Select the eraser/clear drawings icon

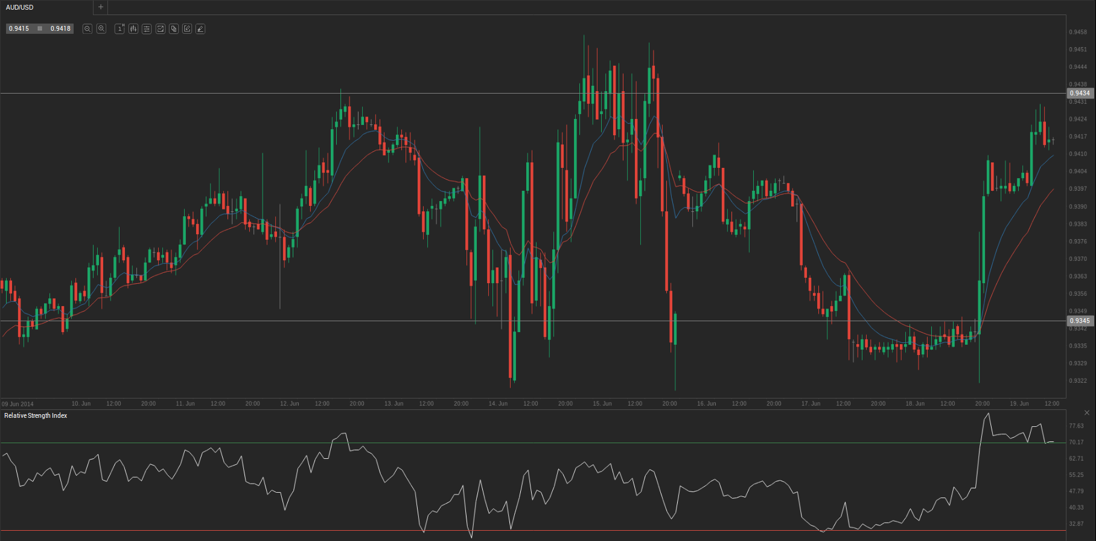coord(200,28)
